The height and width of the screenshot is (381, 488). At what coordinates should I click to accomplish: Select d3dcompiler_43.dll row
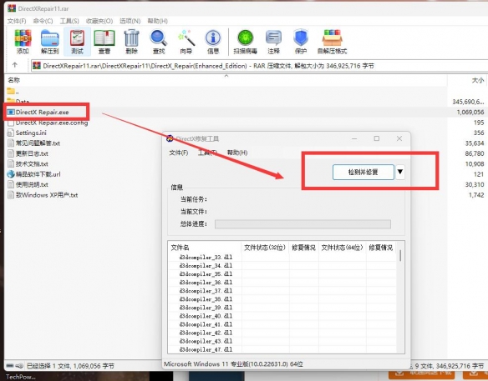coord(206,341)
